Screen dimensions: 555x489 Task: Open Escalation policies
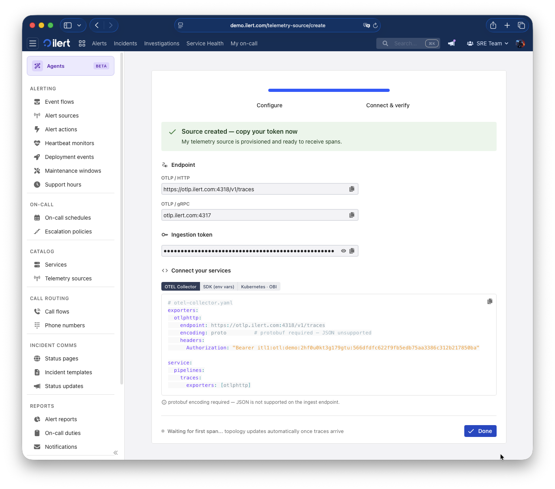(x=71, y=231)
